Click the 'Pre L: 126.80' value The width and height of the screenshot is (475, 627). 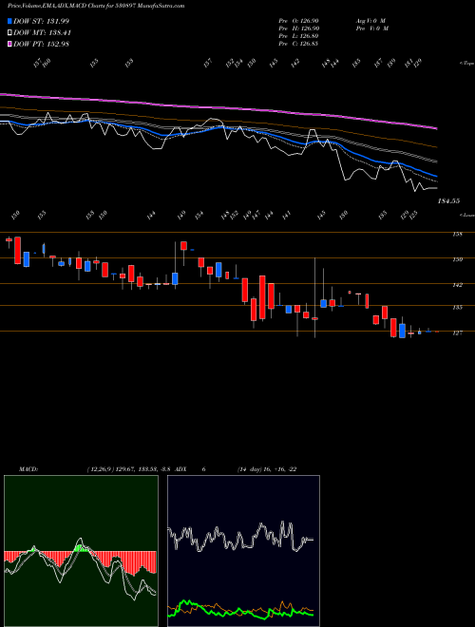click(298, 36)
